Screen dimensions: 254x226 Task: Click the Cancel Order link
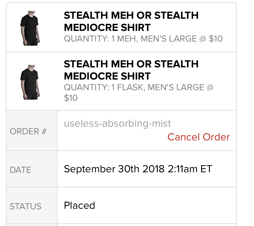pos(199,137)
